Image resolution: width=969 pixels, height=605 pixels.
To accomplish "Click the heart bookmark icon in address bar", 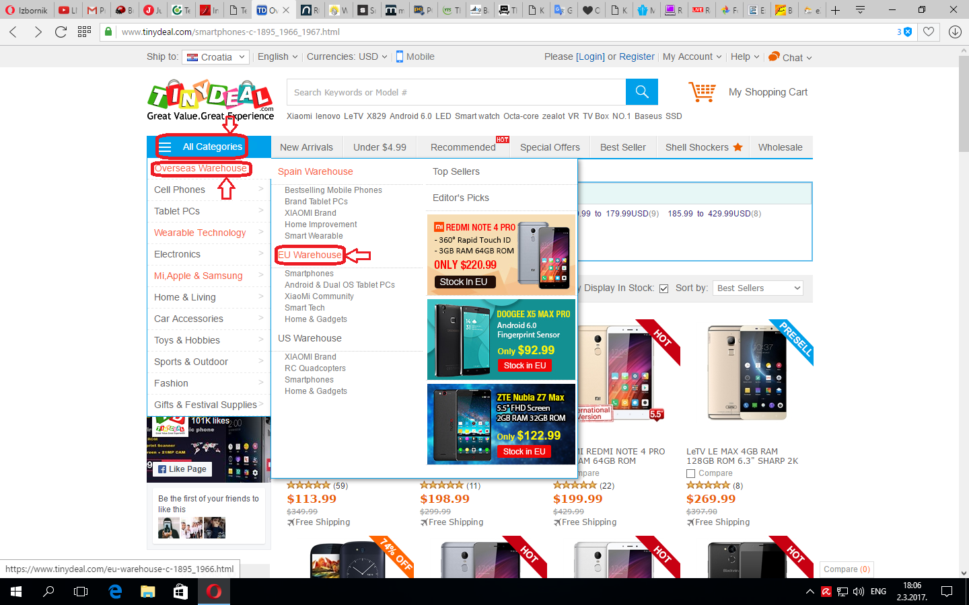I will pyautogui.click(x=929, y=32).
